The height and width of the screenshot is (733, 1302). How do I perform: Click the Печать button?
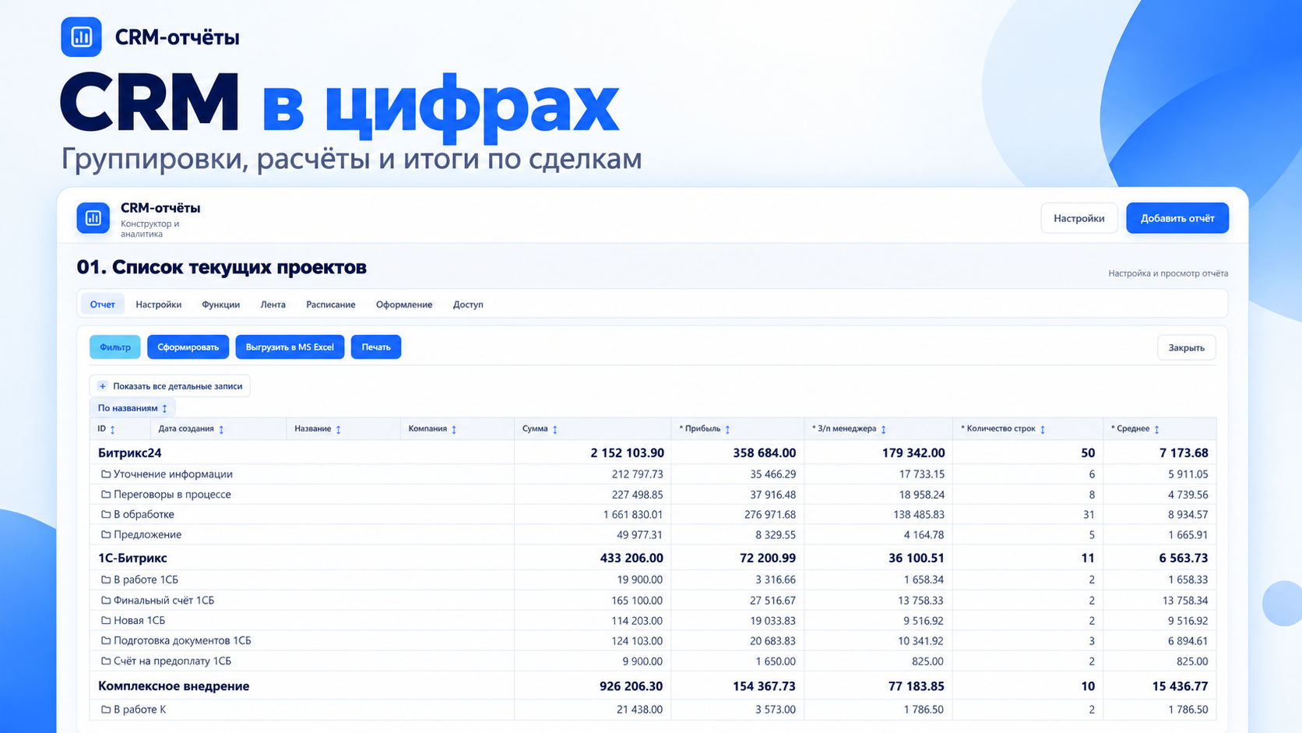click(376, 347)
